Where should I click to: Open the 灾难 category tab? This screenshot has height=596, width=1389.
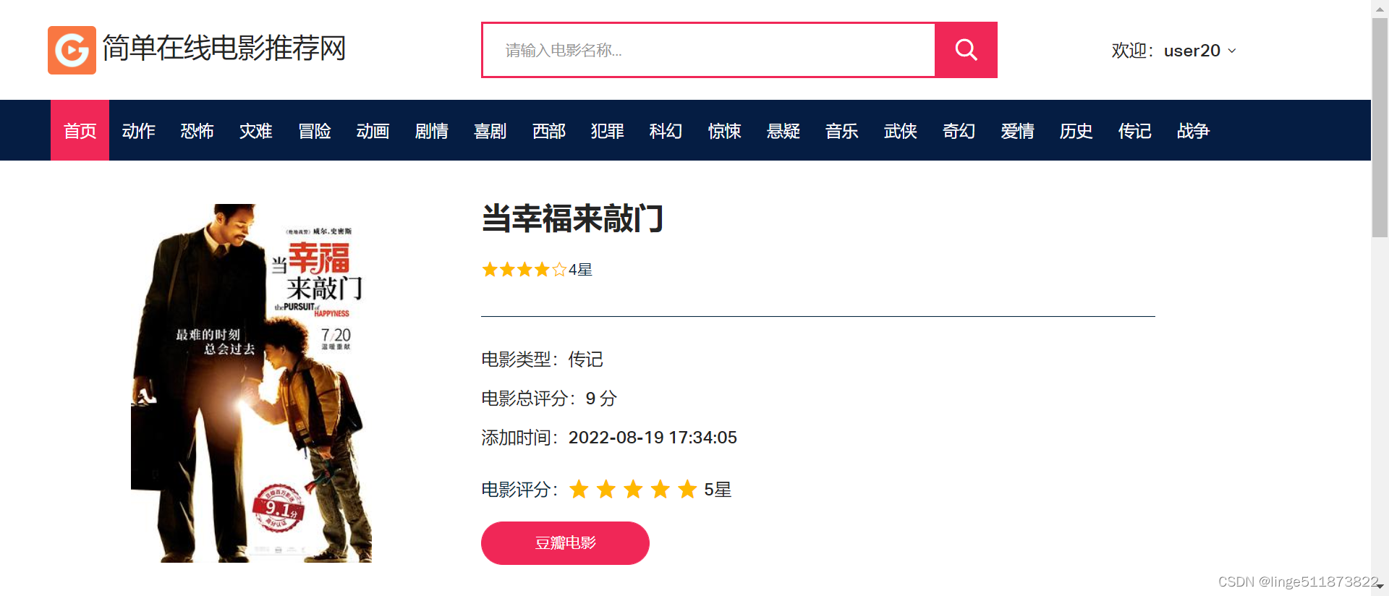255,130
